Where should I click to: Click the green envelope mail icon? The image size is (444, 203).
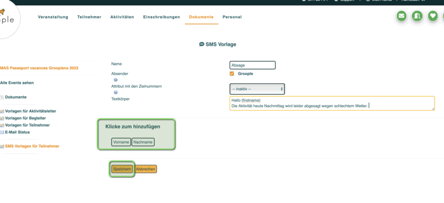(x=402, y=16)
